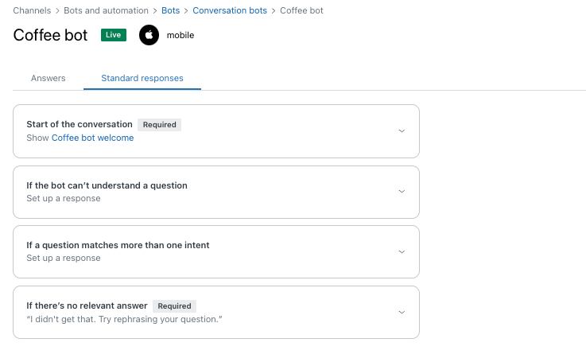Click the Coffee bot breadcrumb item

(x=301, y=10)
